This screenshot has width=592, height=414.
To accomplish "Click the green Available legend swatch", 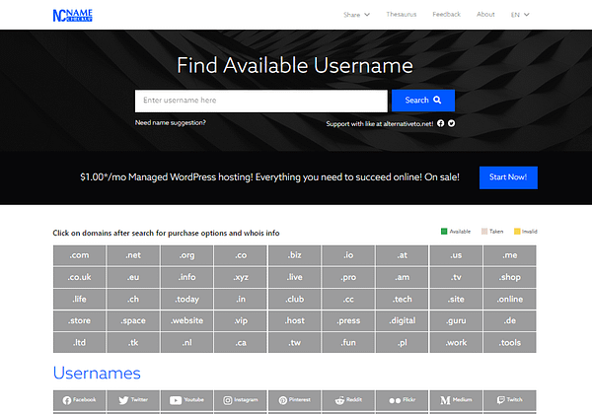I will [444, 231].
